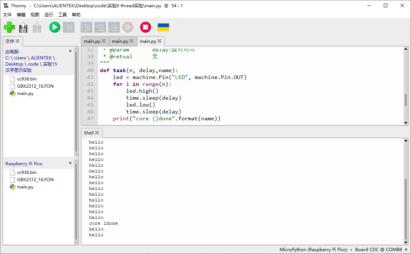Navigate to 此电脑 in the file path
The height and width of the screenshot is (254, 411).
click(x=12, y=52)
